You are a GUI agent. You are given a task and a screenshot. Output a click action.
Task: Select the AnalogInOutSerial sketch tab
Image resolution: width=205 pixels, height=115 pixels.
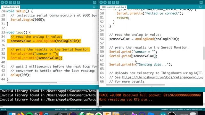tap(11, 7)
